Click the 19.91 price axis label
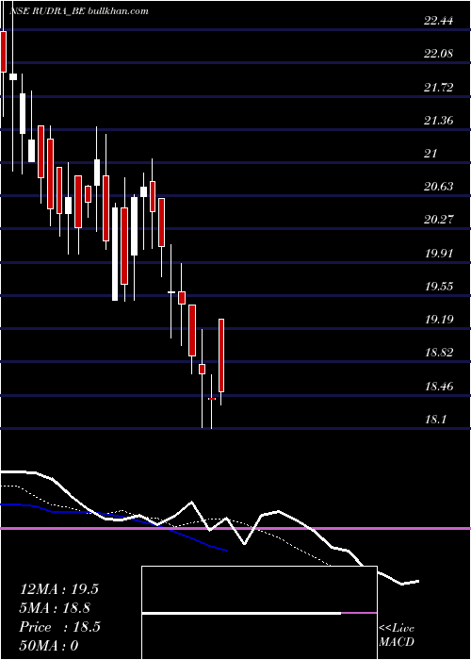Screen dimensions: 471x660 point(439,254)
